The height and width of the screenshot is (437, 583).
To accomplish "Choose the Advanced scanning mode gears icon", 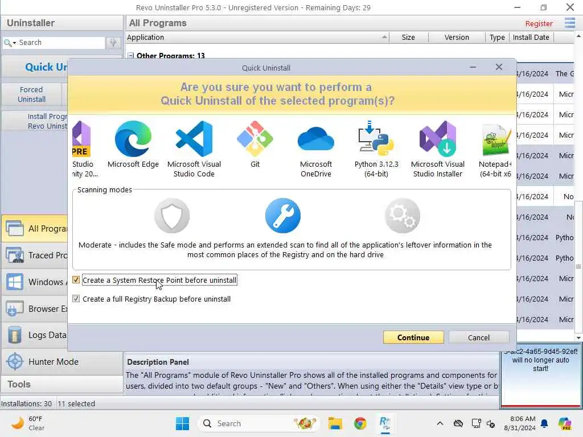I will (403, 216).
